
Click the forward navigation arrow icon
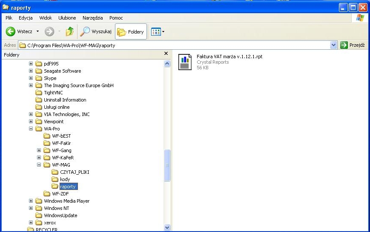click(49, 31)
